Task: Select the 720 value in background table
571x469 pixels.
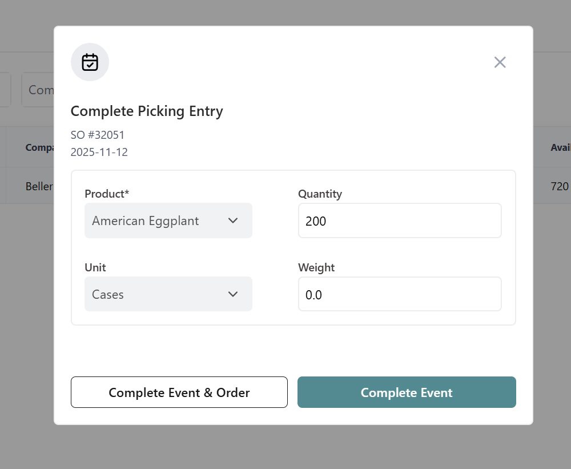Action: click(560, 186)
